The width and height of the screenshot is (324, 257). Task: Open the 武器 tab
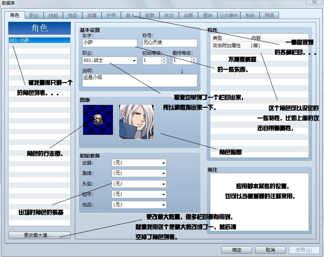pyautogui.click(x=92, y=16)
